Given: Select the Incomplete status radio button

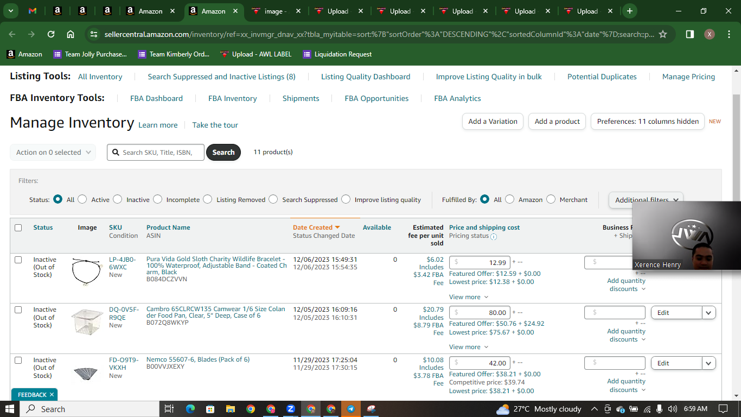Looking at the screenshot, I should [x=157, y=199].
